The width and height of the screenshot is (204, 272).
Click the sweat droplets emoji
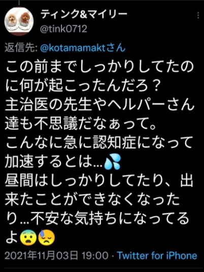[x=112, y=162]
